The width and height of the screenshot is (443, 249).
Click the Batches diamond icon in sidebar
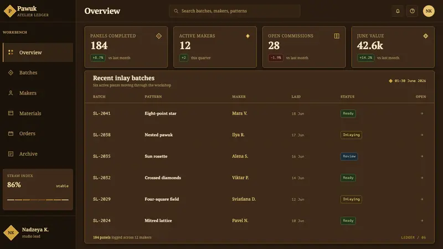(11, 72)
